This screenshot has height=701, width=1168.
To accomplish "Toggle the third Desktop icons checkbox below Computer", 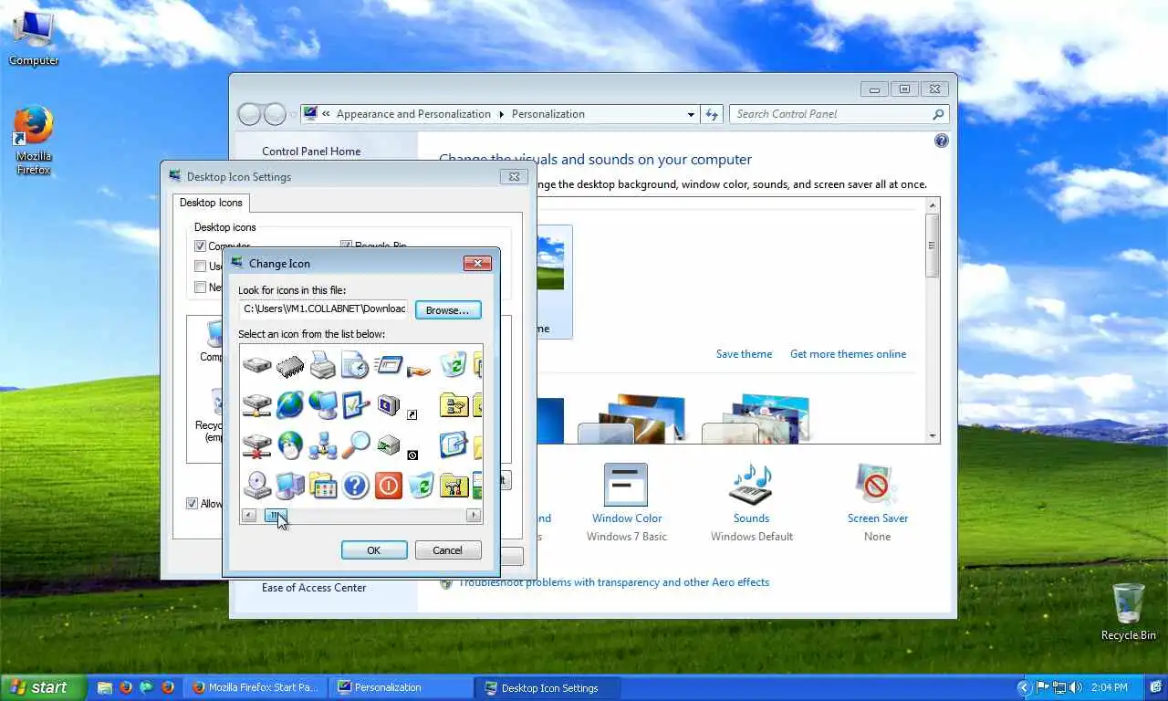I will pyautogui.click(x=200, y=287).
